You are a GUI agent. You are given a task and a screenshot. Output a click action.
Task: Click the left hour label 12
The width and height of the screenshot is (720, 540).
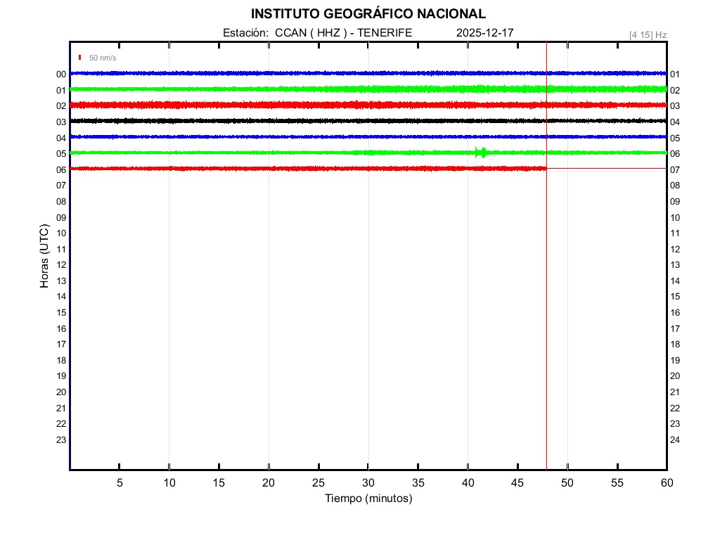[x=61, y=265]
